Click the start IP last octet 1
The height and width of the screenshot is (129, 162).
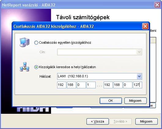(x=91, y=85)
